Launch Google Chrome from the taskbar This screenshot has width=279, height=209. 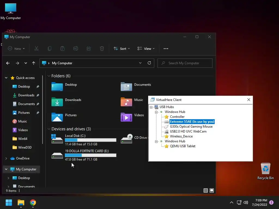point(33,202)
